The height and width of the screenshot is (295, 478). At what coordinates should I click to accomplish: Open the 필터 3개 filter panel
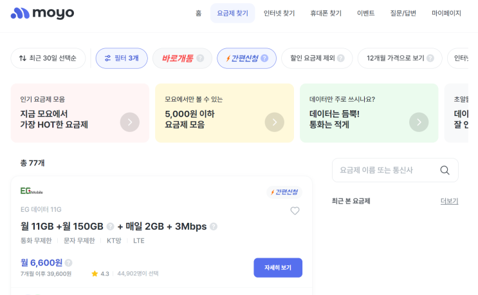click(x=122, y=59)
